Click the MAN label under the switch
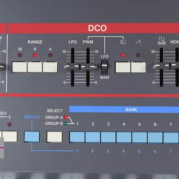The height and width of the screenshot is (179, 179). [x=104, y=77]
